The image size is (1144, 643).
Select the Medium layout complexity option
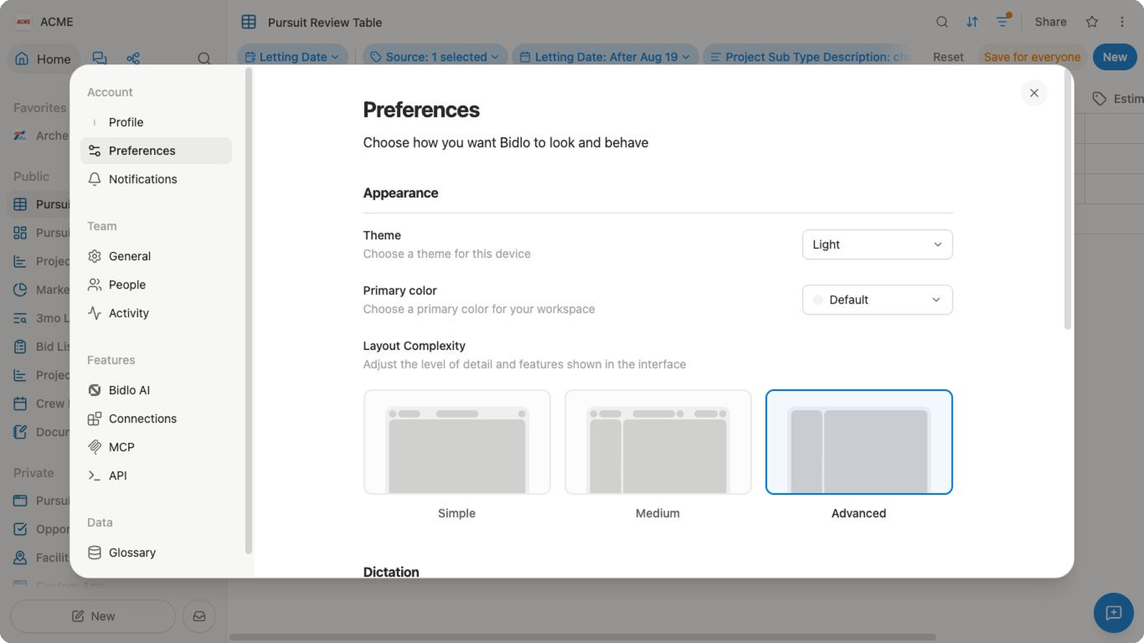(658, 442)
